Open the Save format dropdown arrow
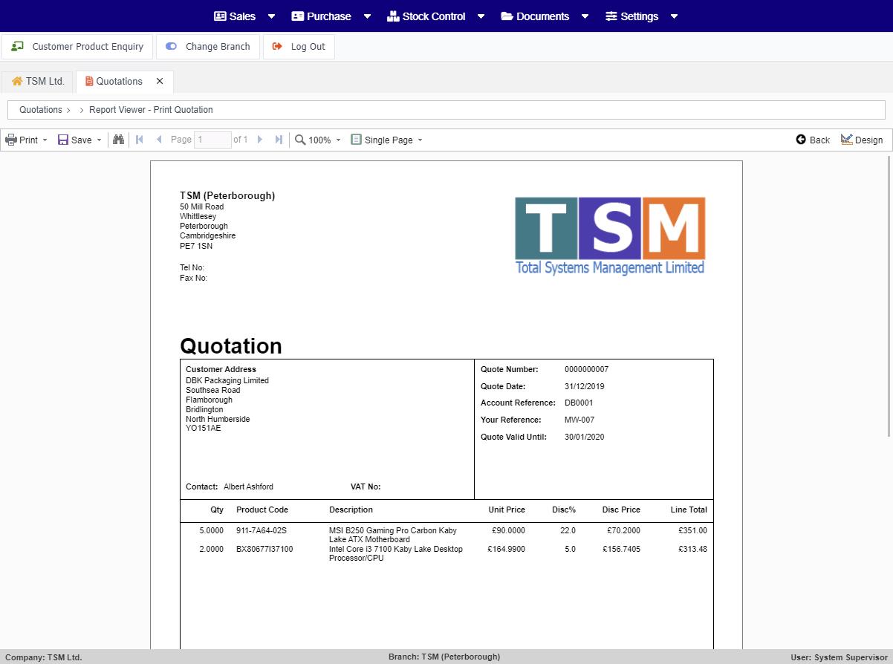This screenshot has height=664, width=893. click(x=99, y=140)
